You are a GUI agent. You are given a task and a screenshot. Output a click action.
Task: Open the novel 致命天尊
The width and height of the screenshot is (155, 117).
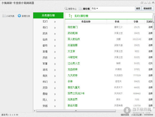pyautogui.click(x=73, y=106)
